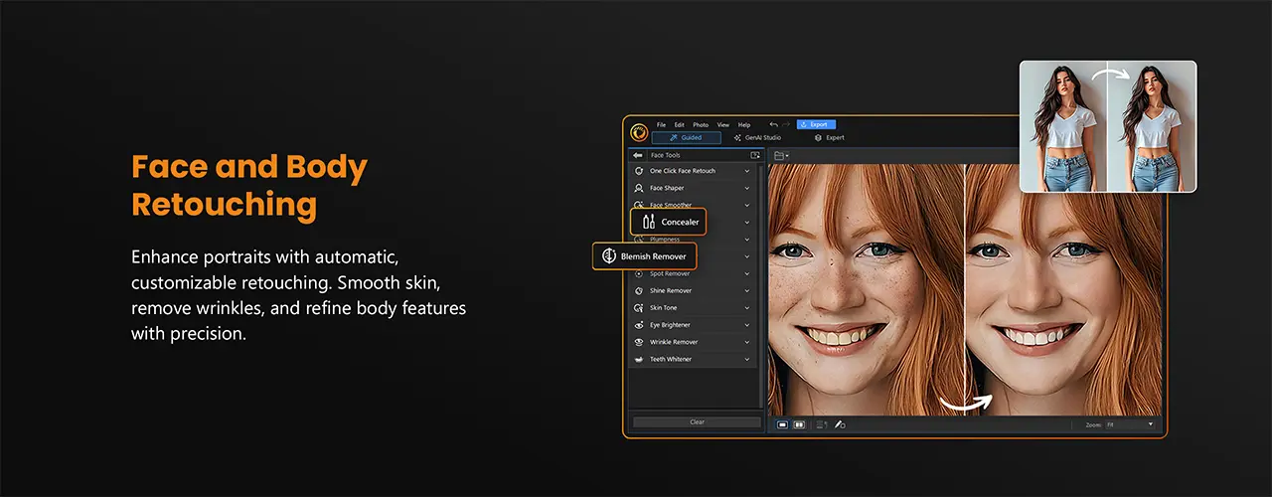Viewport: 1272px width, 497px height.
Task: Open the Photo menu
Action: [701, 124]
